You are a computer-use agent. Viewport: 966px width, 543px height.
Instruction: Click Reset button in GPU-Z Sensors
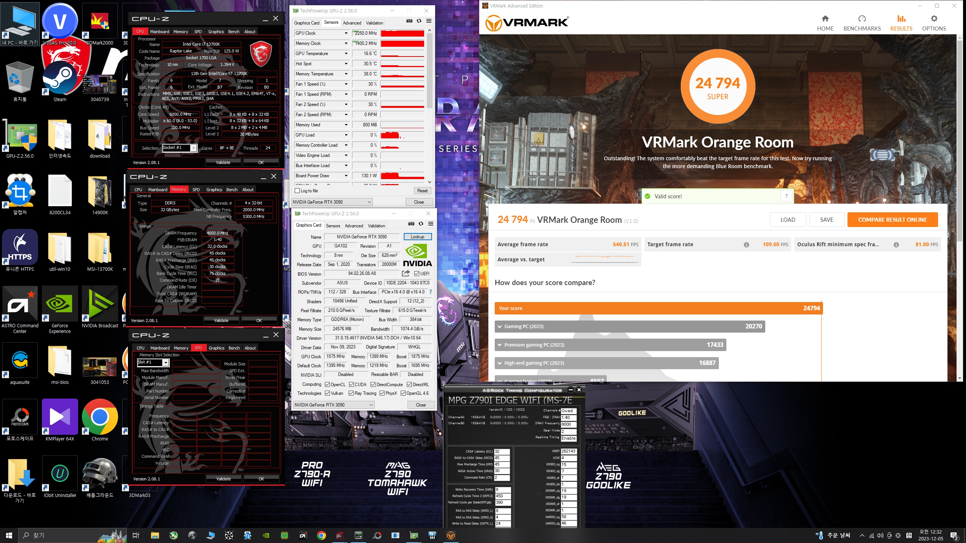pyautogui.click(x=422, y=191)
